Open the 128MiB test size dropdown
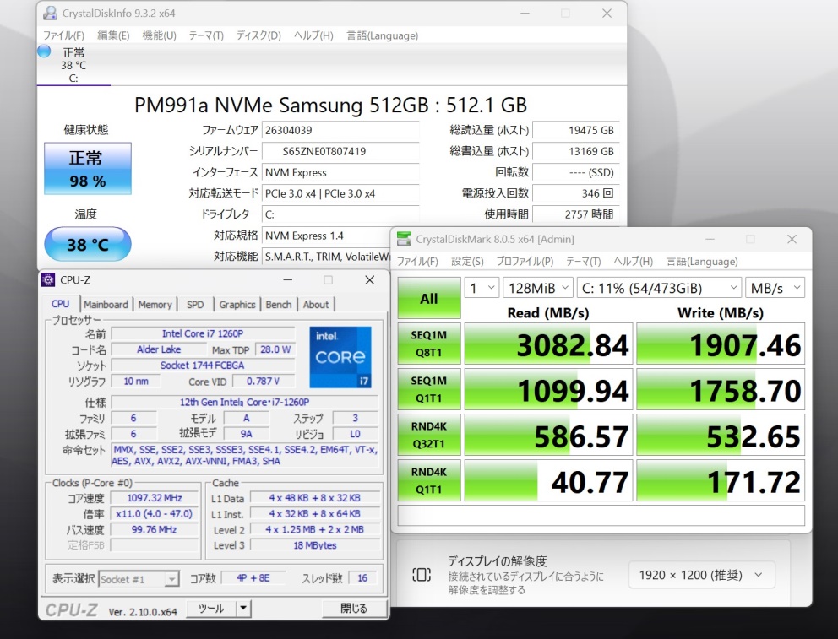838x639 pixels. [x=538, y=289]
